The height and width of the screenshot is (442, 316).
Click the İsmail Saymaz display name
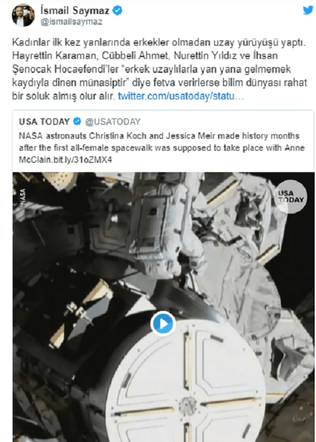(75, 11)
